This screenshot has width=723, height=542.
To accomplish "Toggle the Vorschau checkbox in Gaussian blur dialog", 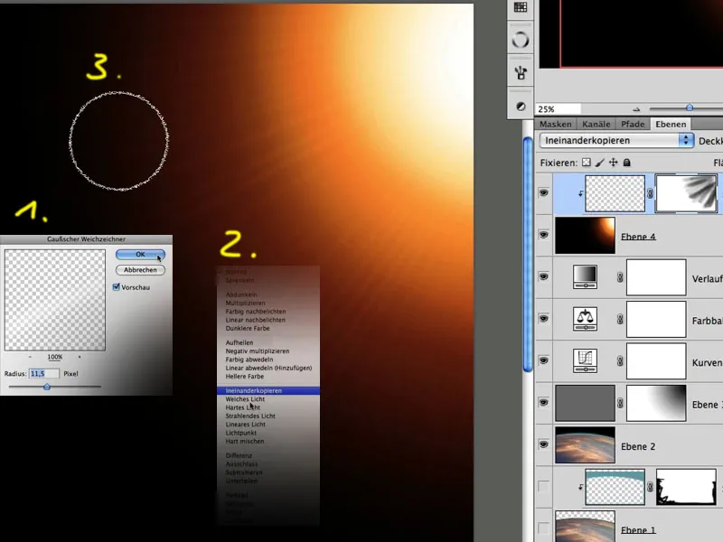I will pos(117,286).
